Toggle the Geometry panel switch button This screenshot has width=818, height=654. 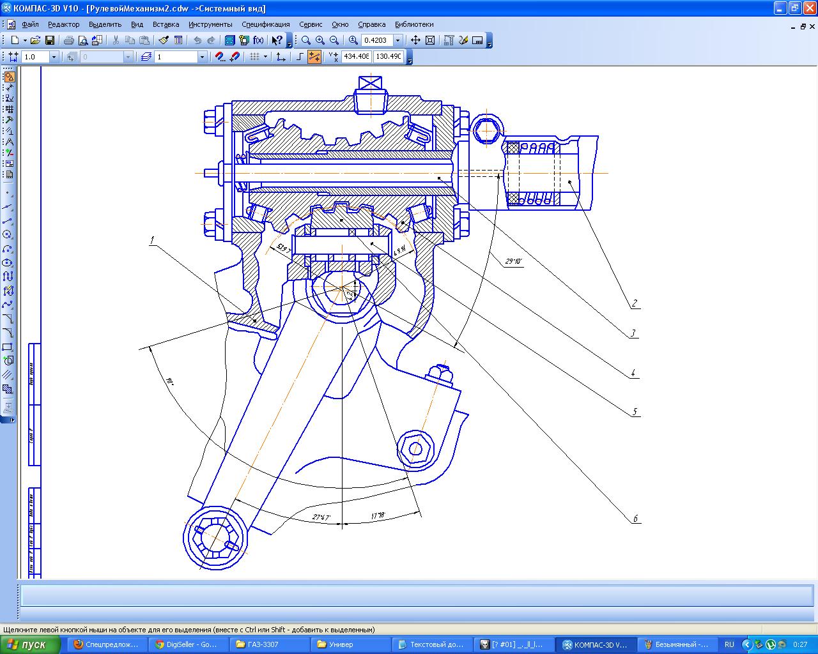tap(9, 77)
